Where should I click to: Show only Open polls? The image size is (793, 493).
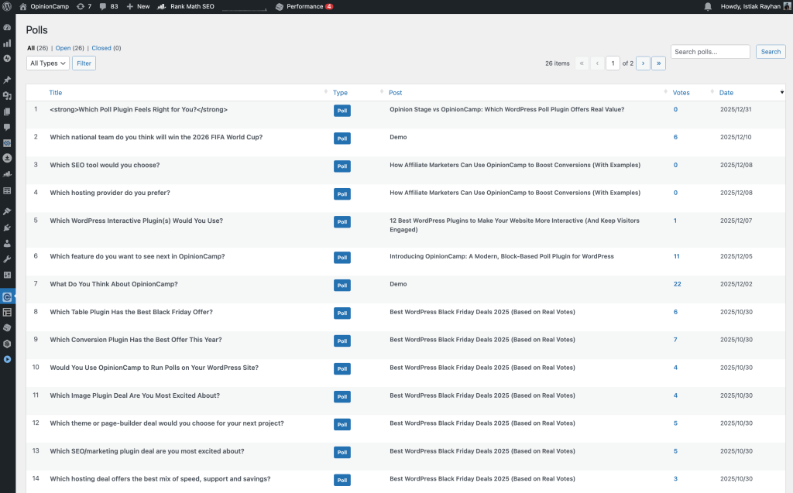[63, 48]
